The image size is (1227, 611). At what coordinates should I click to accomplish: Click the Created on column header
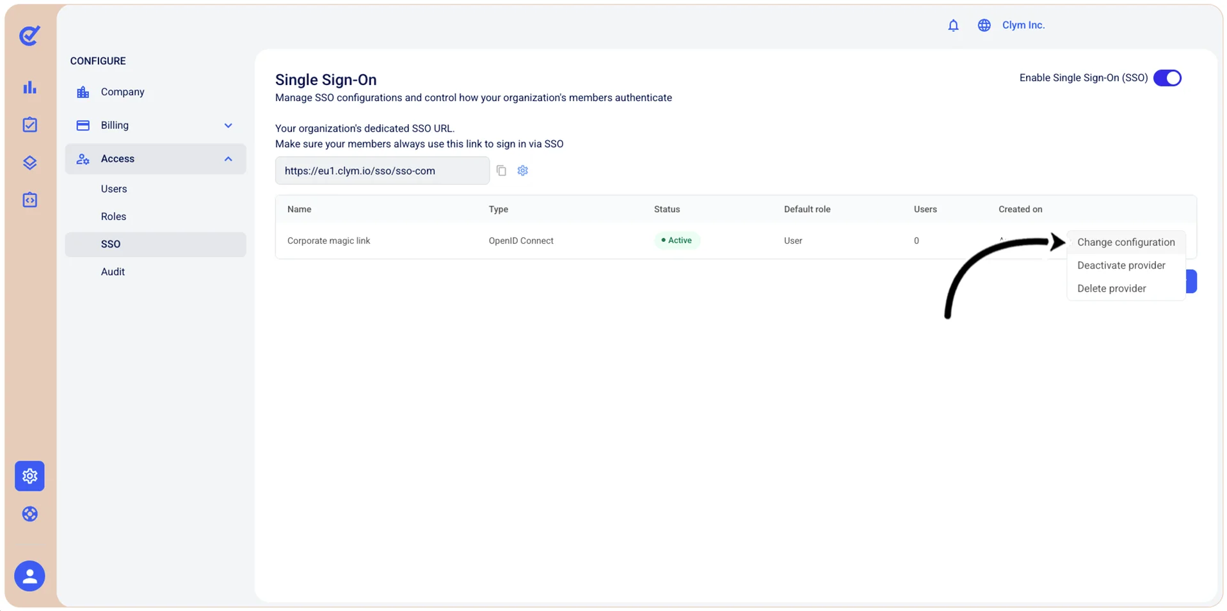pos(1020,209)
